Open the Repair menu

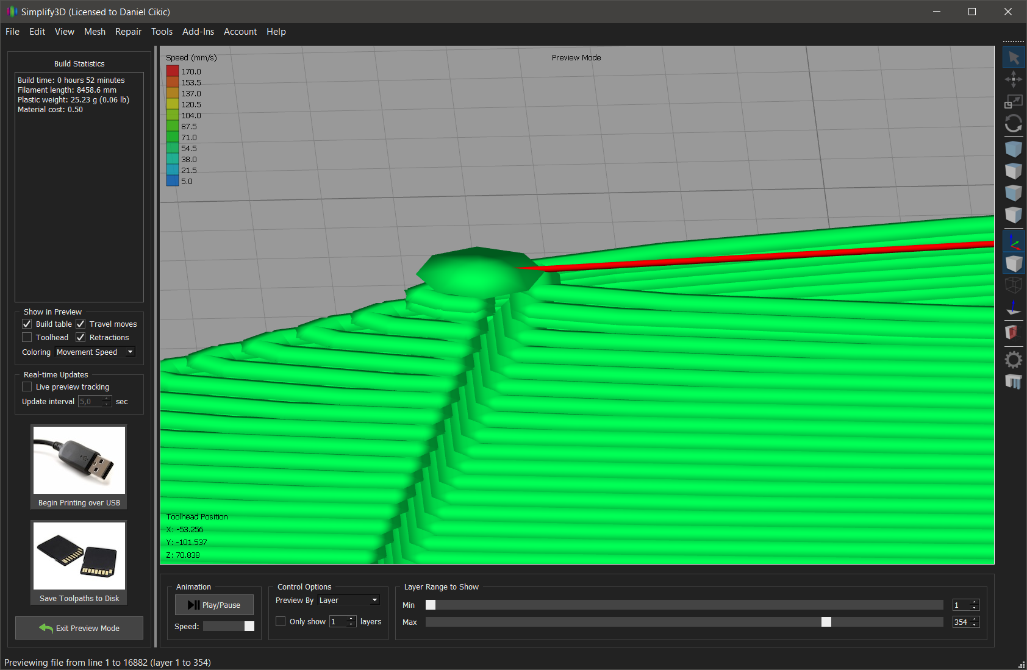click(x=128, y=32)
